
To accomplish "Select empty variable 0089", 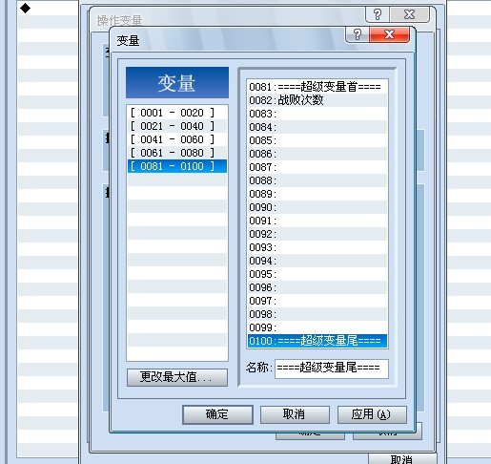I will (x=317, y=194).
